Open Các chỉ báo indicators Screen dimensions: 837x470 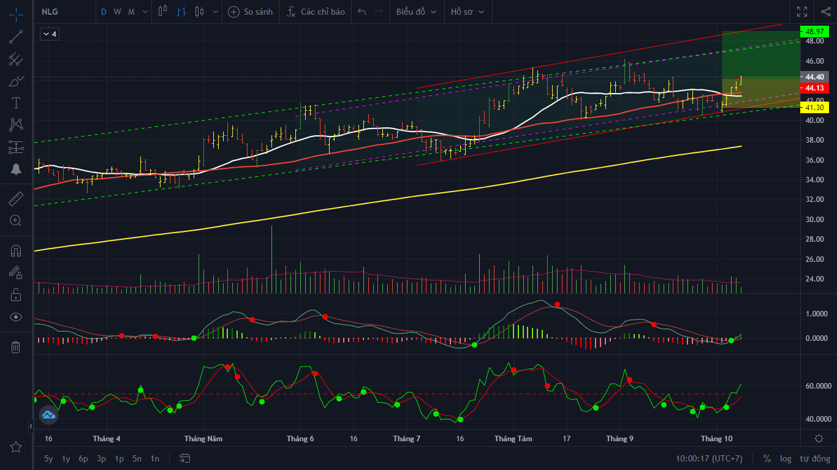pos(316,12)
